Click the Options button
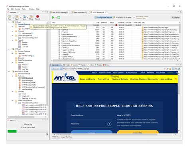Screen dimensions: 189x149 click(175, 18)
